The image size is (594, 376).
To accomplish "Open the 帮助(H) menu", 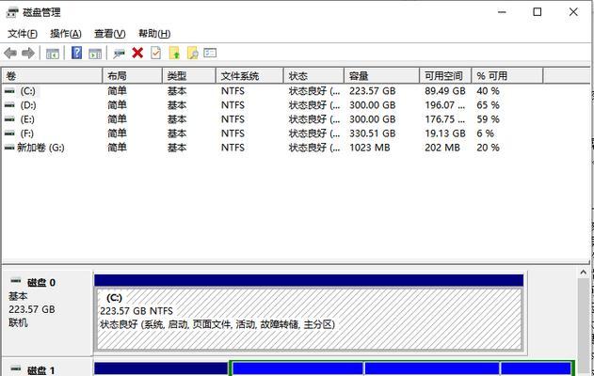I will tap(154, 34).
